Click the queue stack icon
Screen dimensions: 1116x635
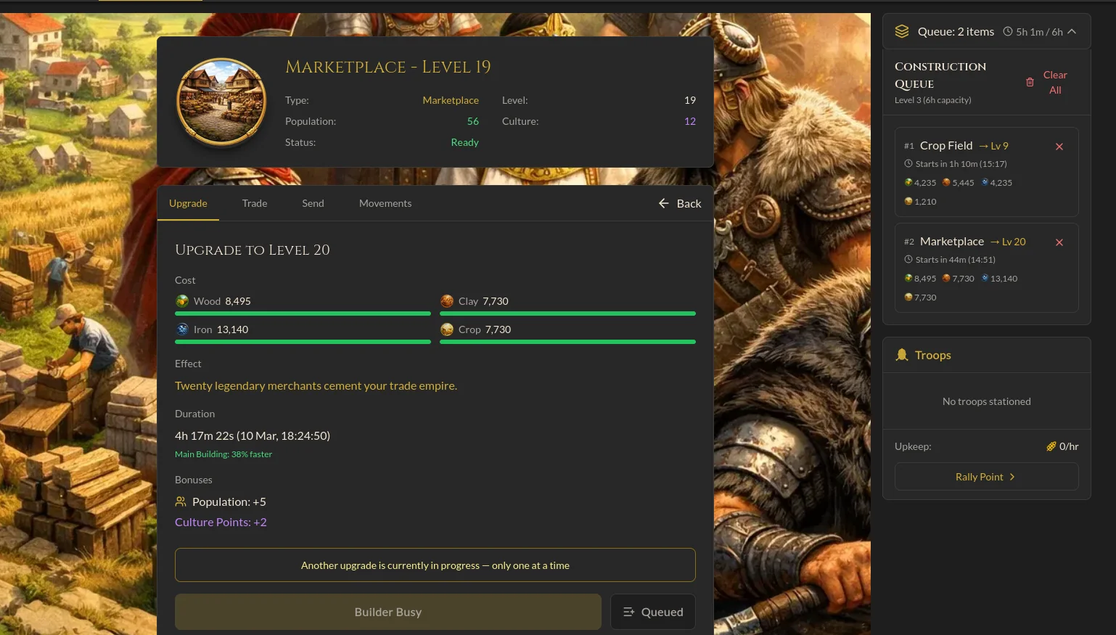[x=902, y=31]
